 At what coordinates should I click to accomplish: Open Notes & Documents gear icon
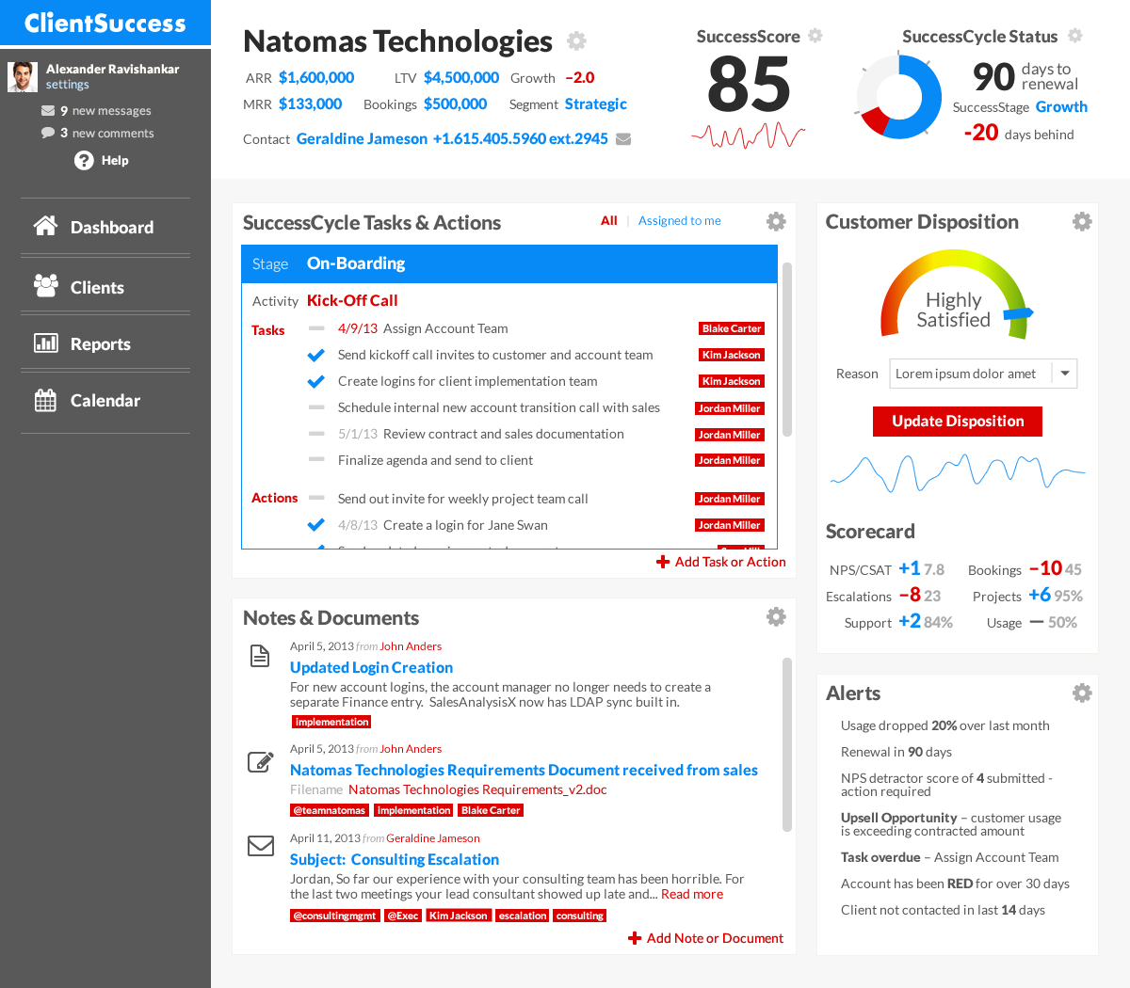(x=776, y=616)
